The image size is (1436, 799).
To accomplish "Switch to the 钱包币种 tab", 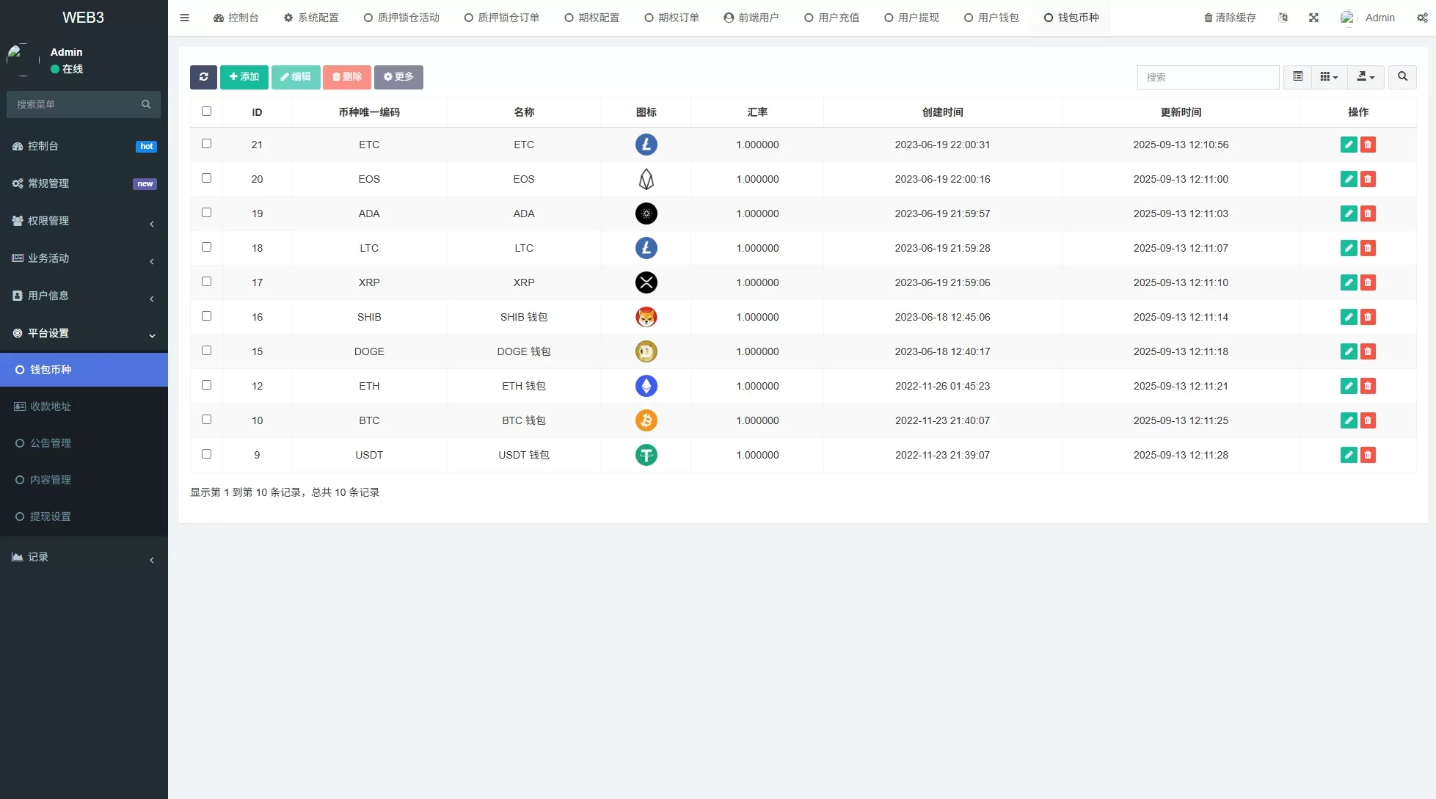I will tap(1071, 17).
